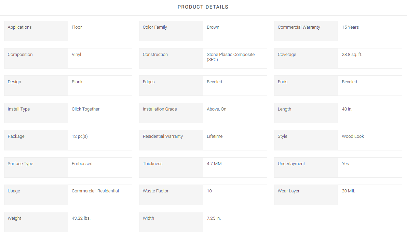Click the 15 Years warranty value
The image size is (407, 233).
pyautogui.click(x=350, y=27)
